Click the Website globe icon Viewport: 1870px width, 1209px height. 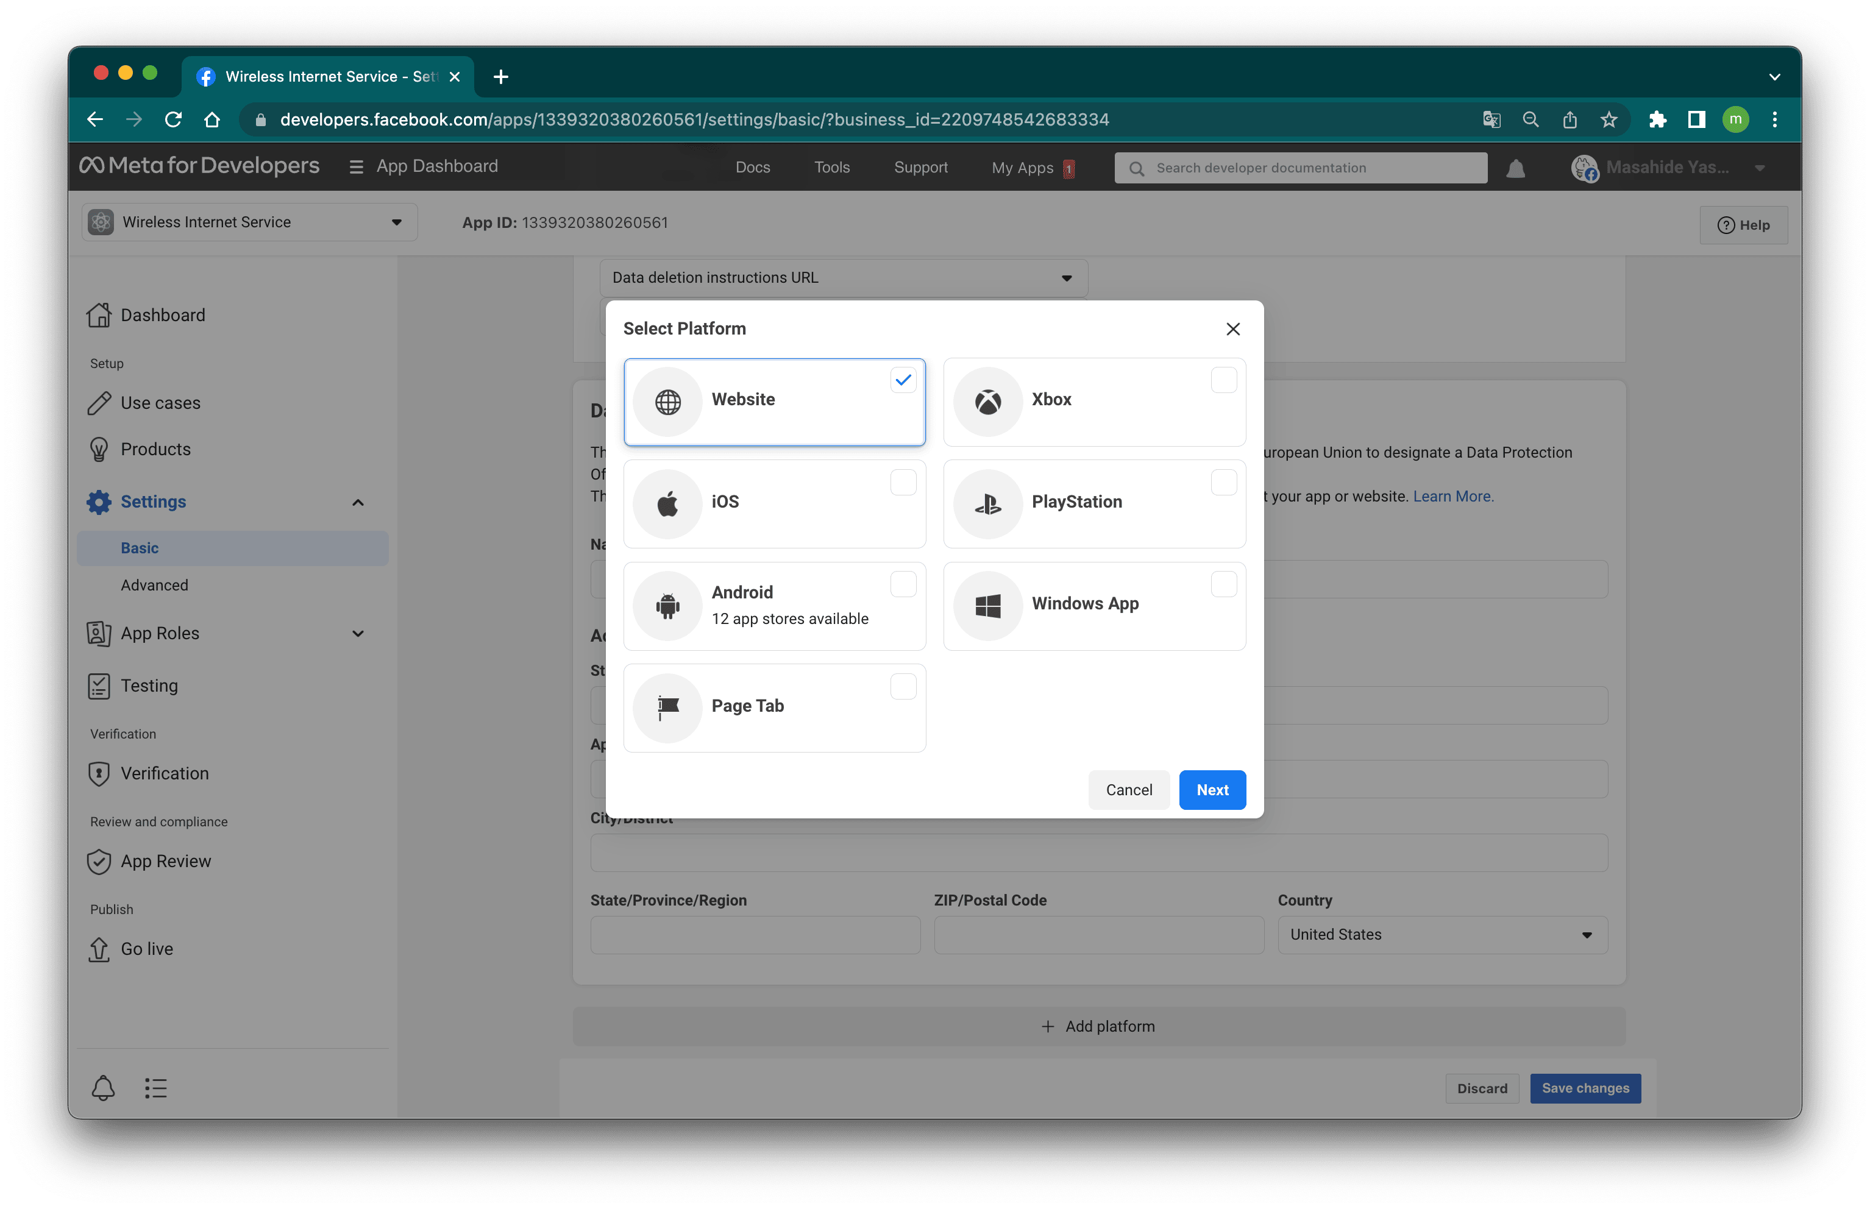(667, 401)
